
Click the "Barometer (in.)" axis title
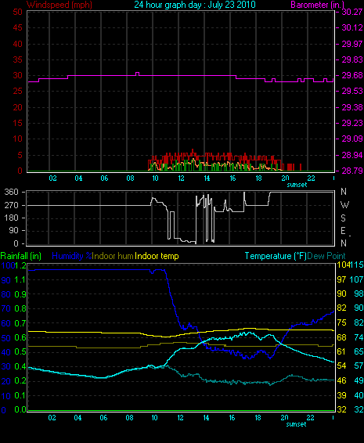point(317,5)
